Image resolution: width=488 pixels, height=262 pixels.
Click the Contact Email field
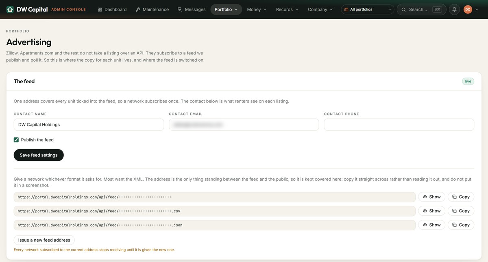(x=244, y=125)
